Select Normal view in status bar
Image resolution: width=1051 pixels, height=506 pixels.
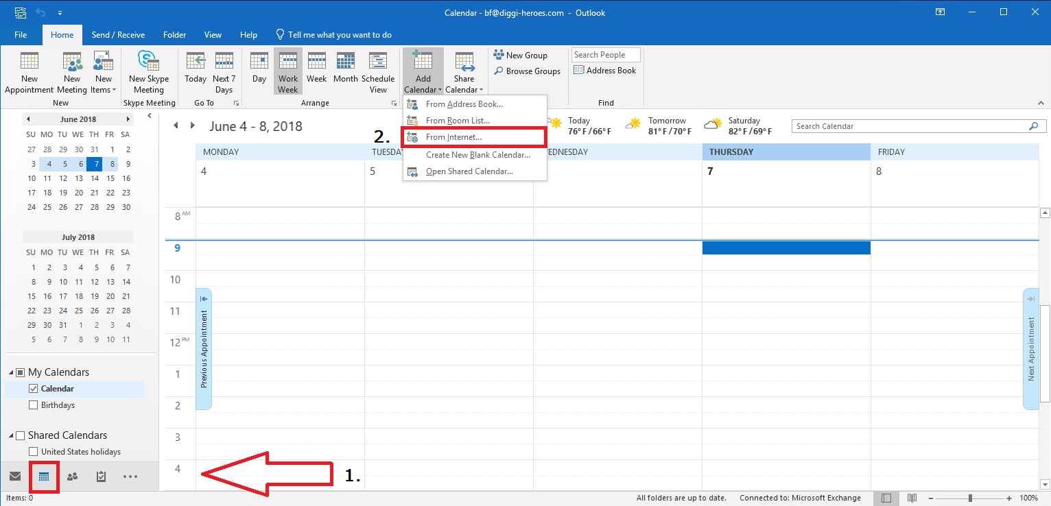pos(886,498)
